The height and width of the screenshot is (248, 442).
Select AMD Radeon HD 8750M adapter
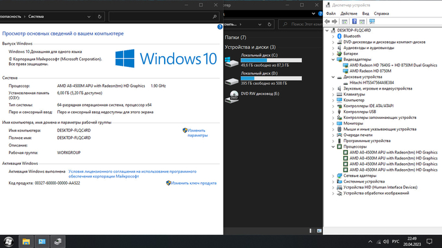(370, 71)
